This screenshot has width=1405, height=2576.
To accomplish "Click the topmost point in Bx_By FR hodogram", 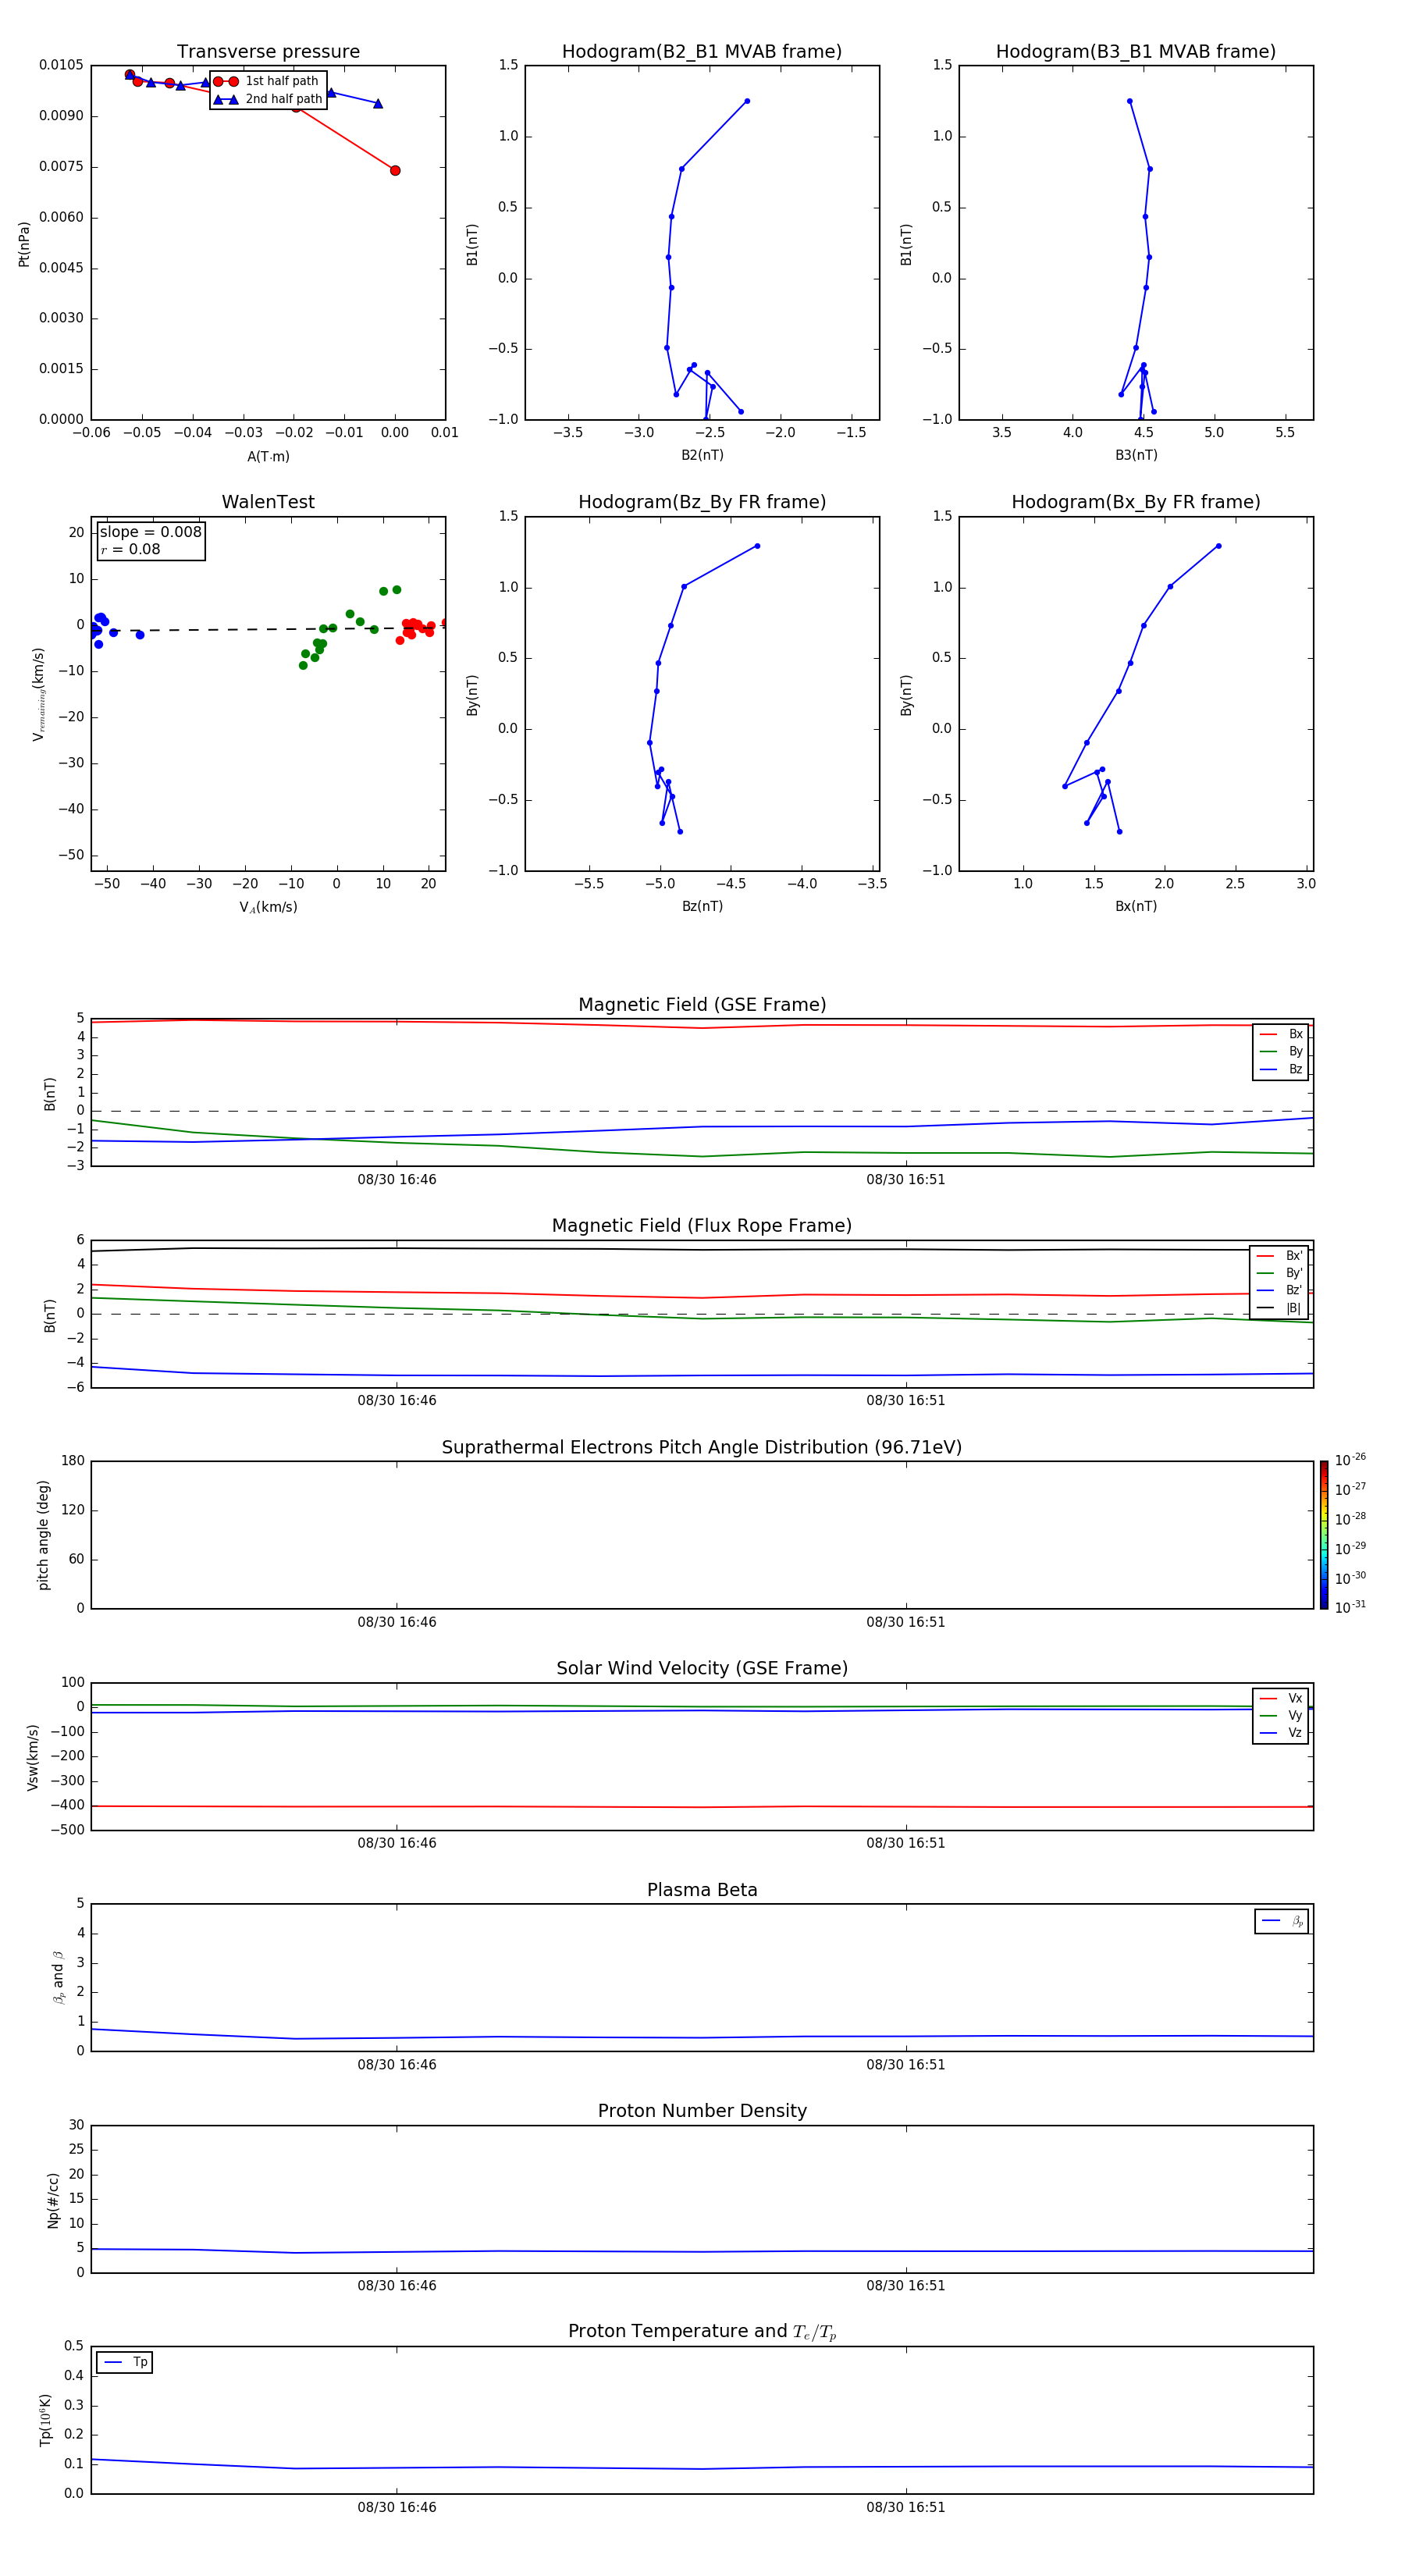I will click(1218, 546).
